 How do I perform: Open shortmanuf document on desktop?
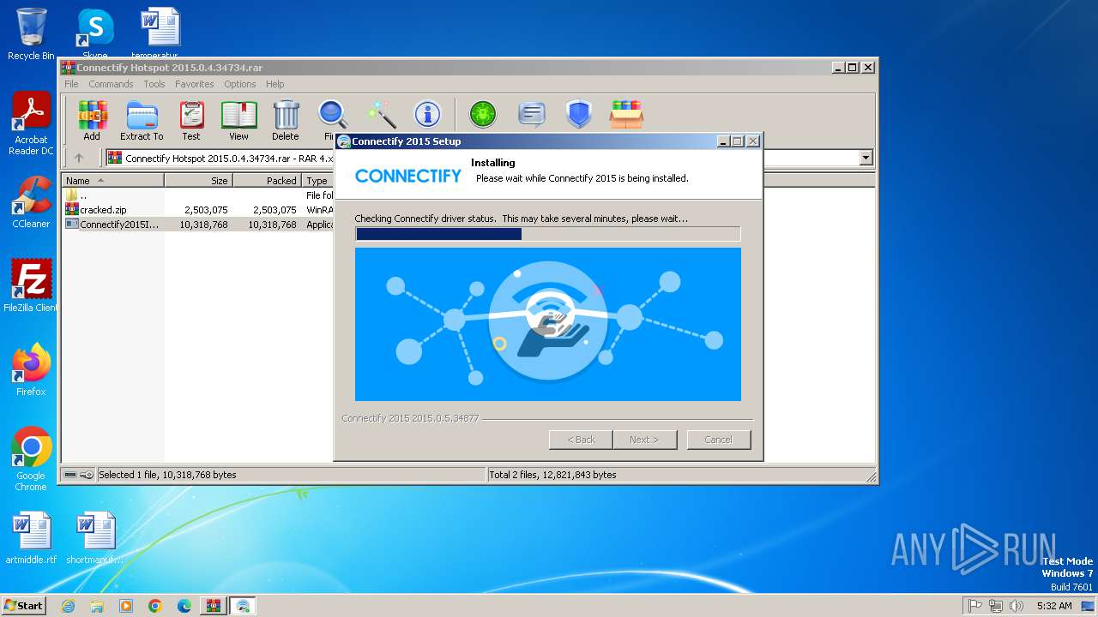click(94, 538)
